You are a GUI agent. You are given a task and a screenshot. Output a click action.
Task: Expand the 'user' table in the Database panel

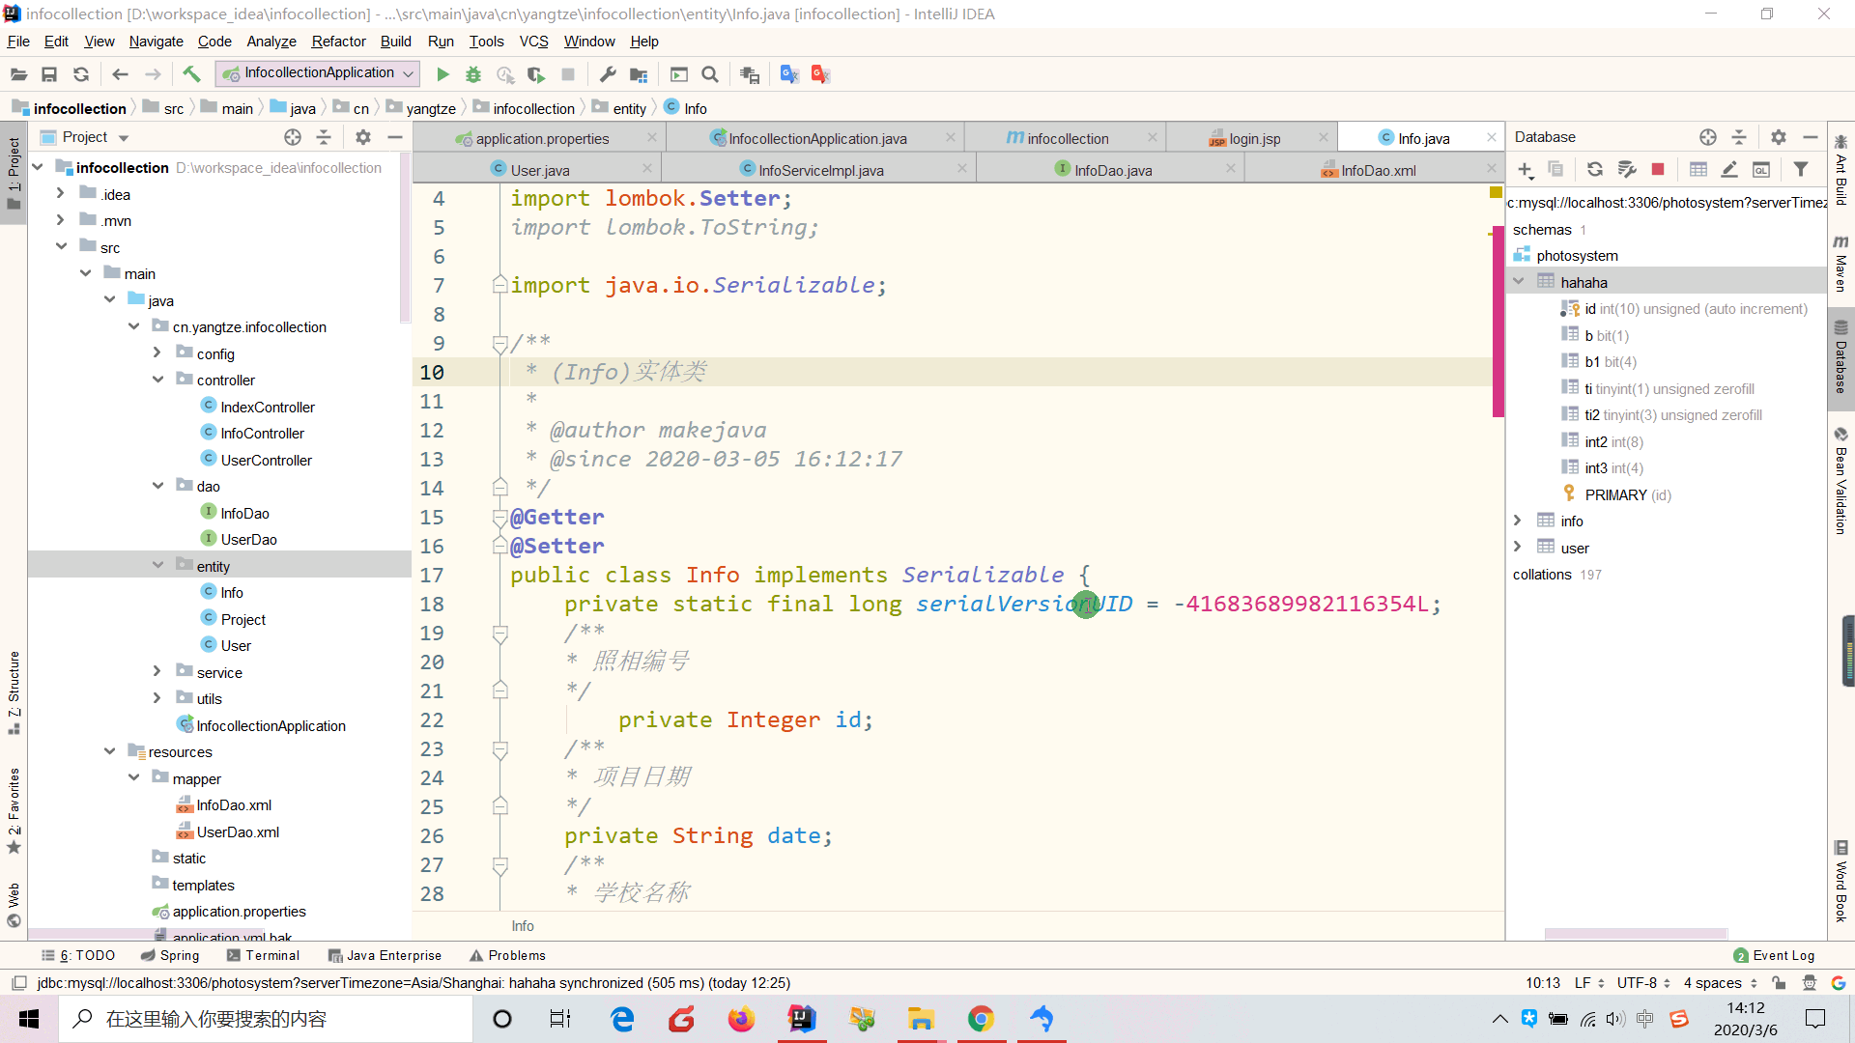pyautogui.click(x=1519, y=548)
